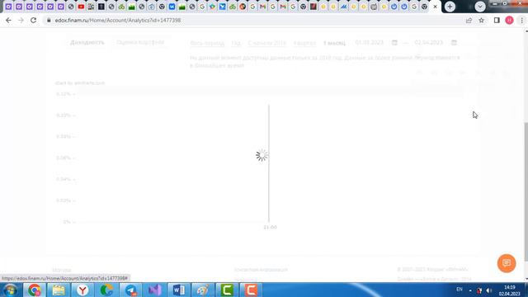Screen dimensions: 528x297
Task: Select the Оценка портфеля tab
Action: (x=140, y=42)
